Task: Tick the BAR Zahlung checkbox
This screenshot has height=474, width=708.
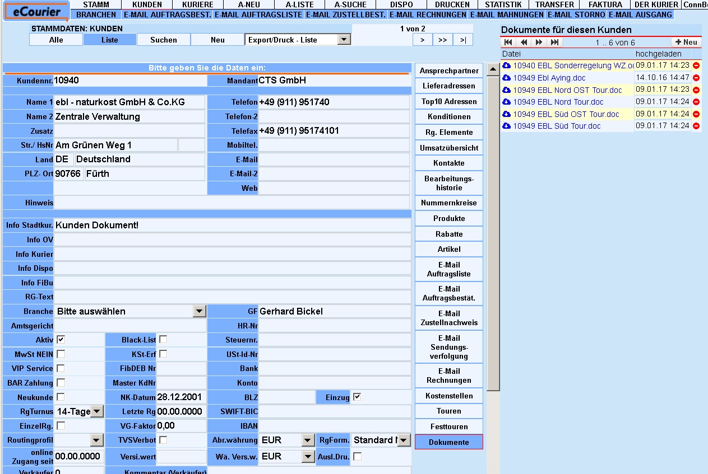Action: point(61,383)
